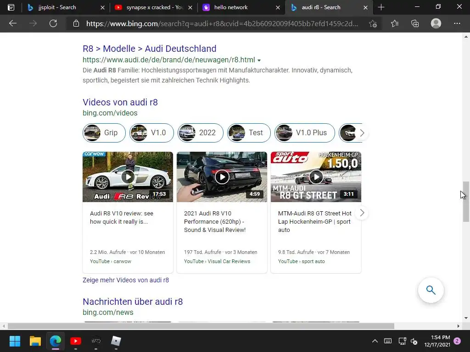The height and width of the screenshot is (352, 470).
Task: Close the hello network tab
Action: tap(278, 7)
